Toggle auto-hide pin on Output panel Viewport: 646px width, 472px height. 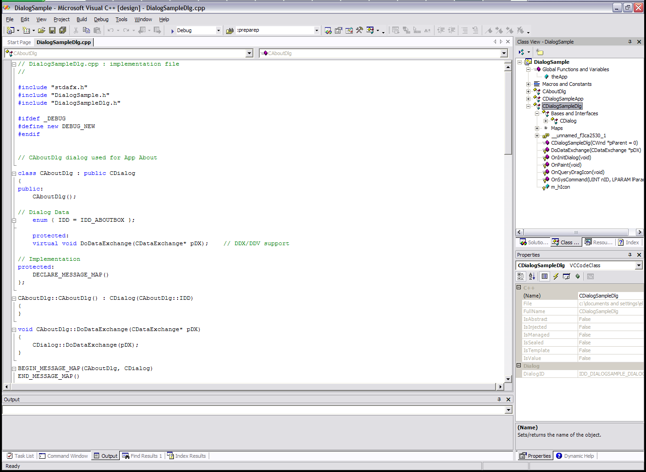click(499, 399)
